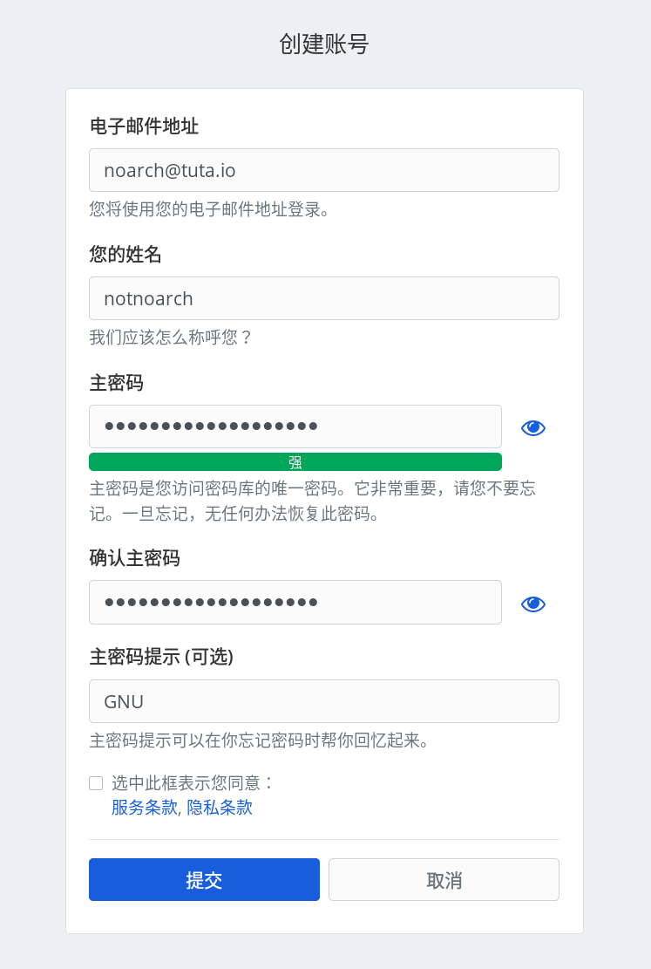Click the 确认主密码 label
This screenshot has height=969, width=651.
point(134,558)
